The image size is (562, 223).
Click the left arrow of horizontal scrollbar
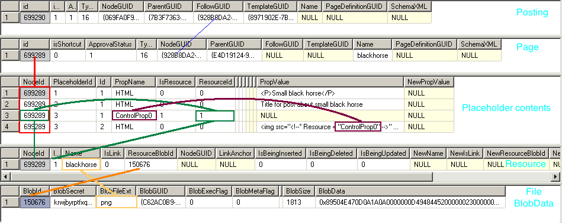tap(6, 176)
